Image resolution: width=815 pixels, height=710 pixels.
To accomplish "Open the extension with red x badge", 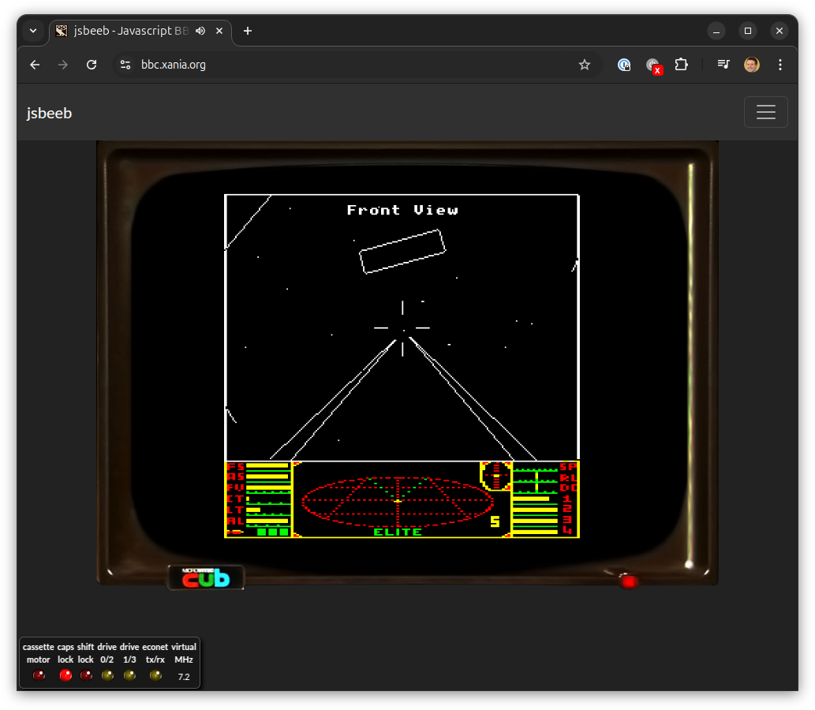I will (653, 65).
